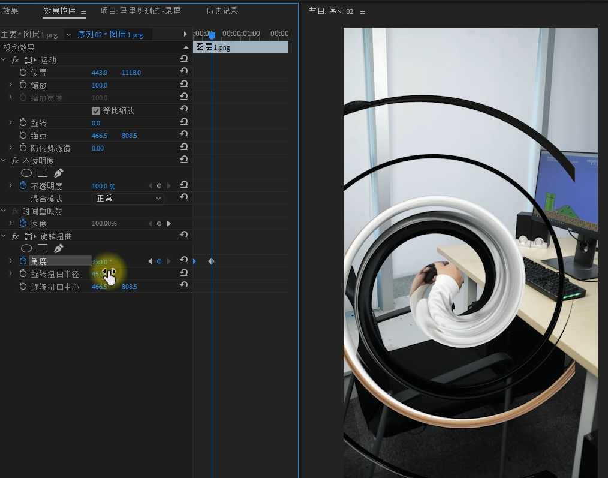Toggle animation stopwatch for 旋转扭曲半径
The height and width of the screenshot is (478, 608).
tap(23, 273)
